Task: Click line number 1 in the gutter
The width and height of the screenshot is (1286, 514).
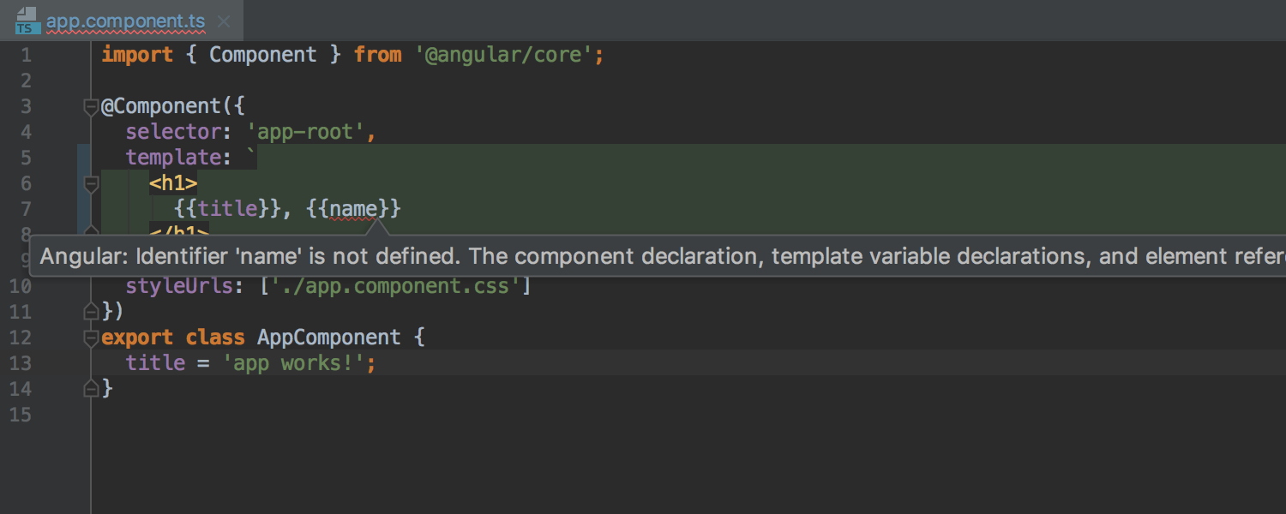Action: (26, 55)
